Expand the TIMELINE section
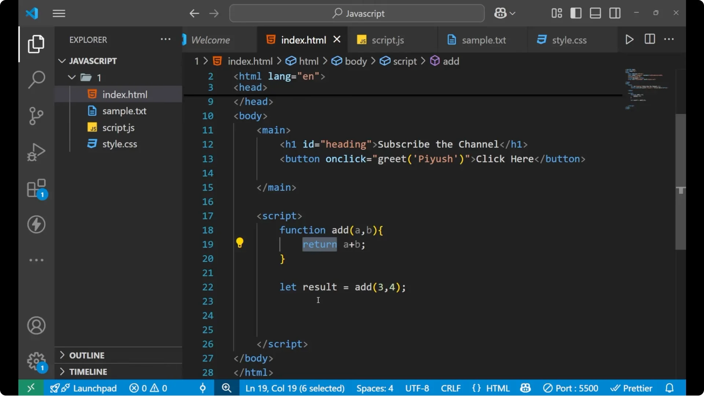This screenshot has width=704, height=396. [89, 371]
